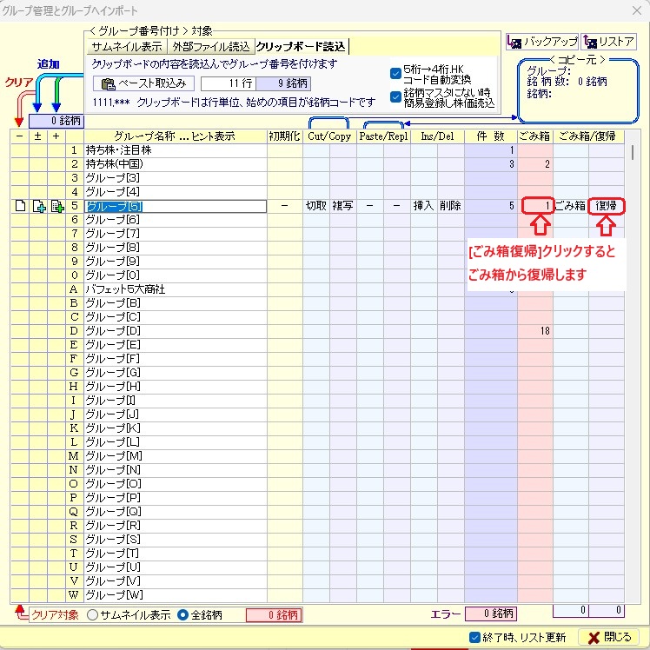This screenshot has width=650, height=650.
Task: Click the green plus add icon in row 5
Action: 57,207
